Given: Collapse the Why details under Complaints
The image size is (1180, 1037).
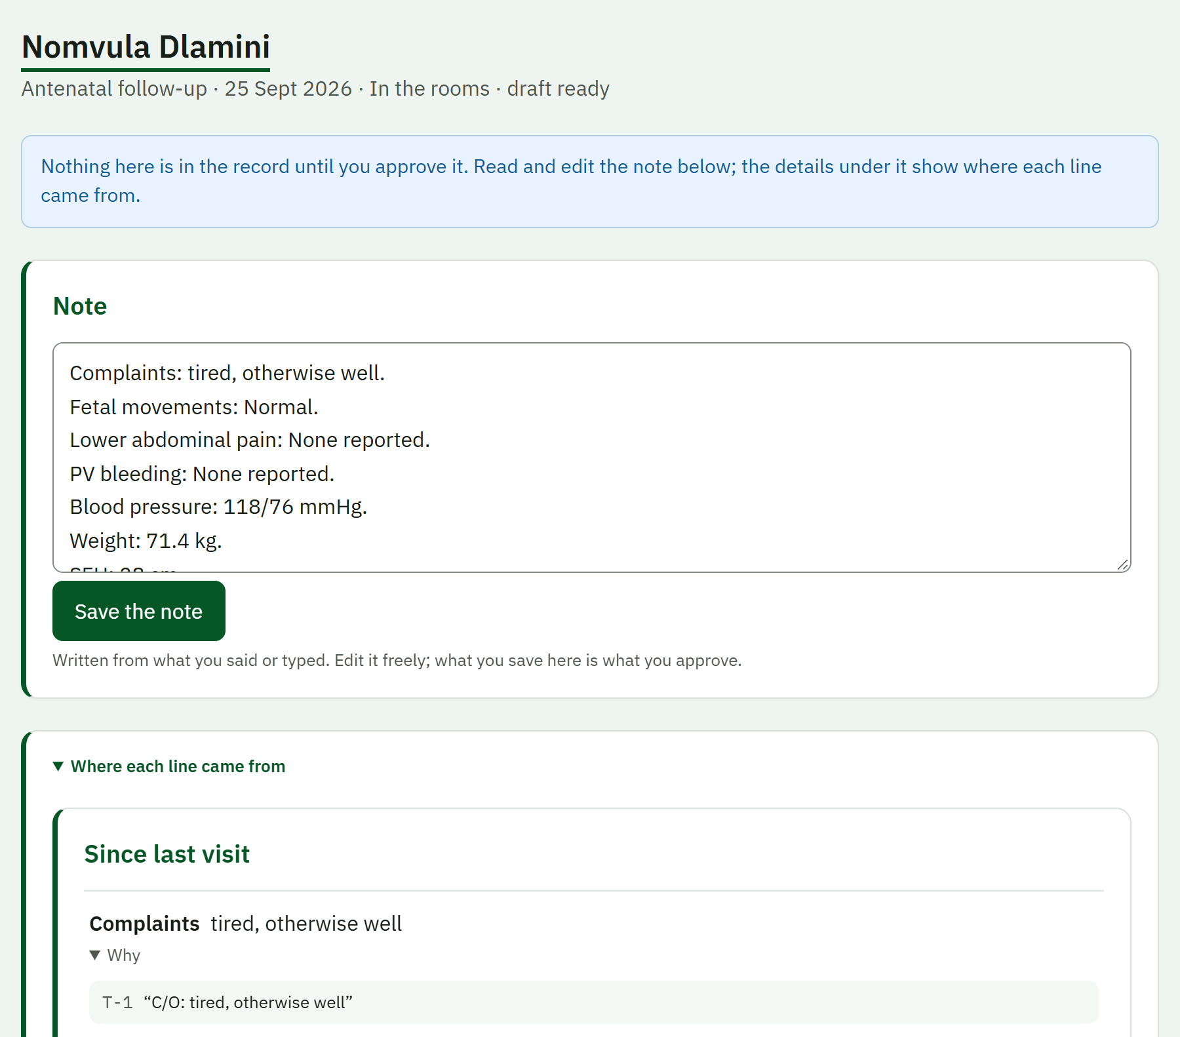Looking at the screenshot, I should point(115,955).
